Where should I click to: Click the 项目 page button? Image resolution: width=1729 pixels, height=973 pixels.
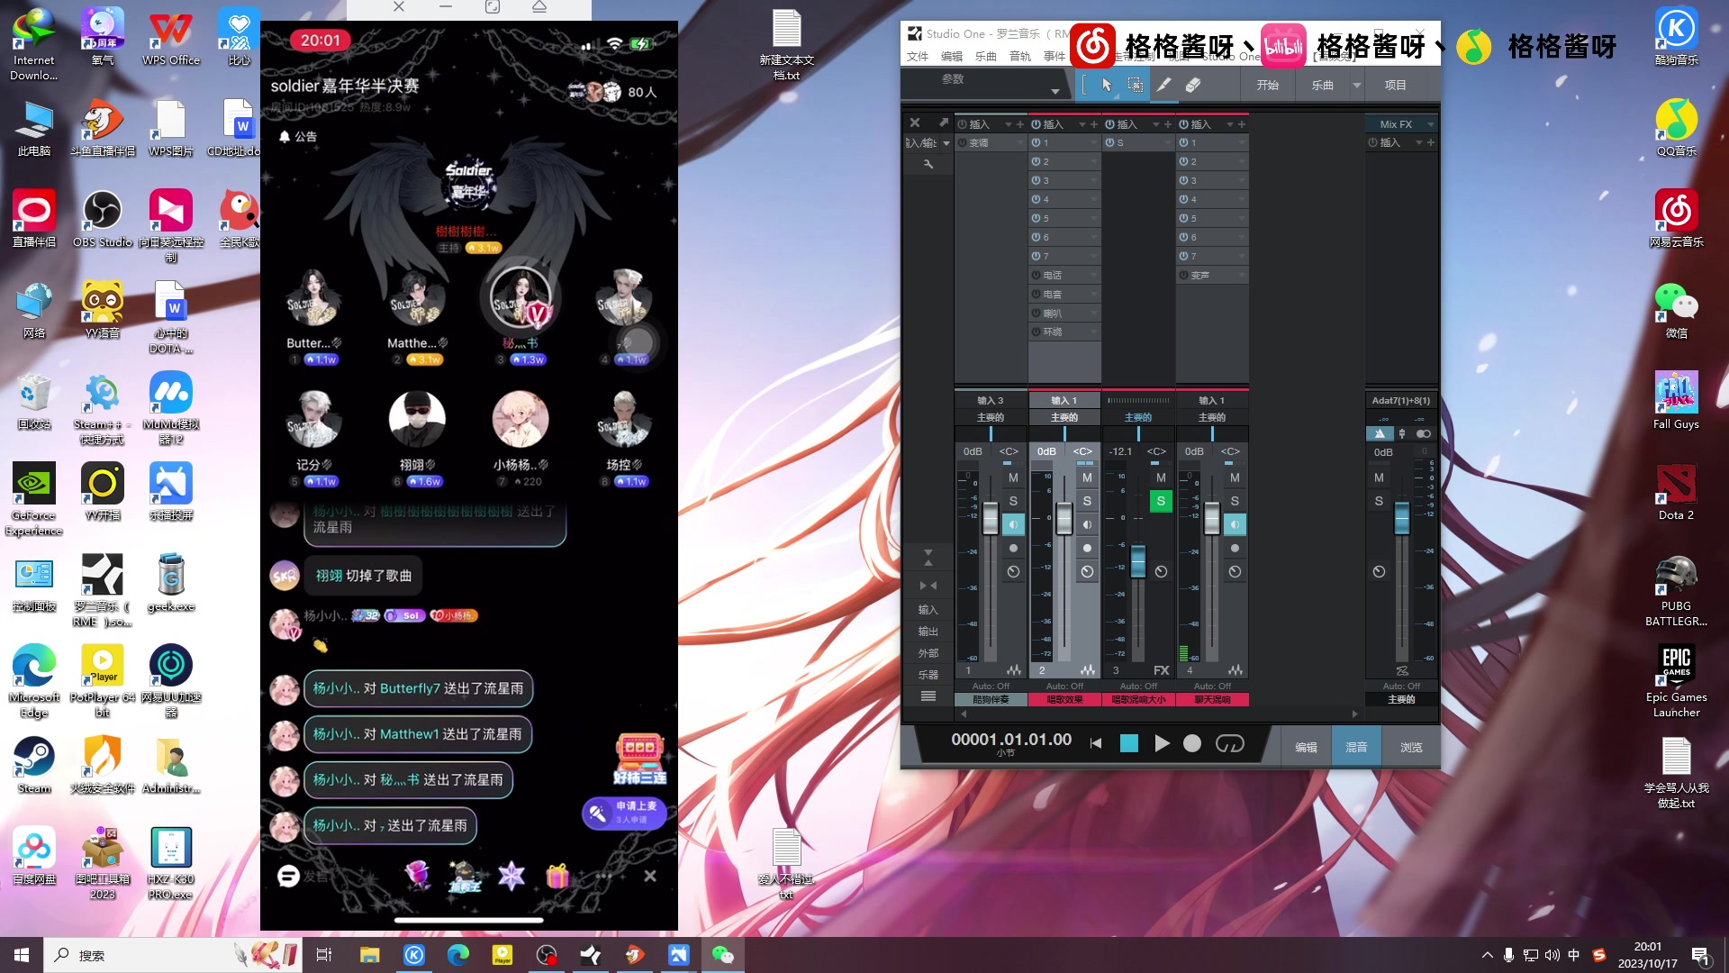tap(1395, 85)
